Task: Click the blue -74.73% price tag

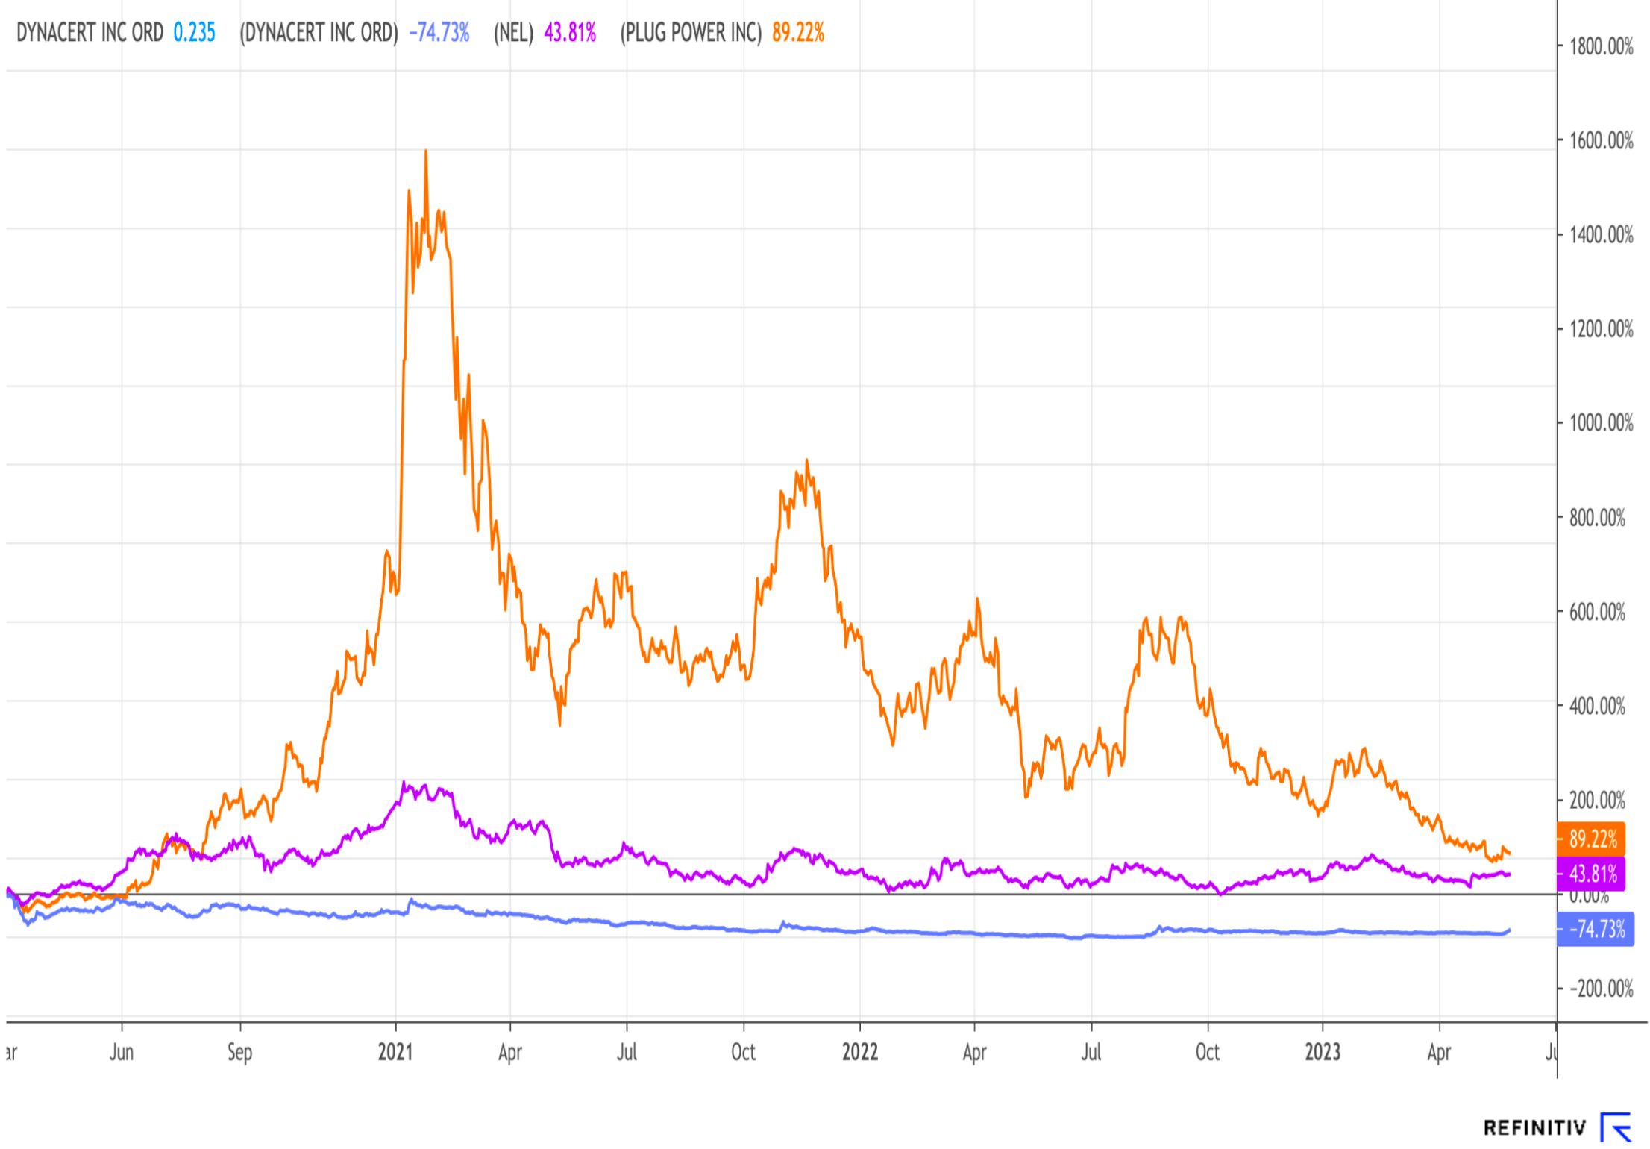Action: [1596, 930]
